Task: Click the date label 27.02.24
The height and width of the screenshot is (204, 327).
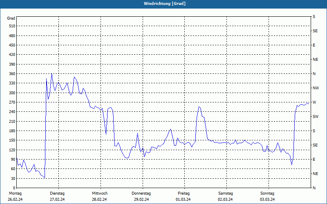Action: pyautogui.click(x=57, y=200)
